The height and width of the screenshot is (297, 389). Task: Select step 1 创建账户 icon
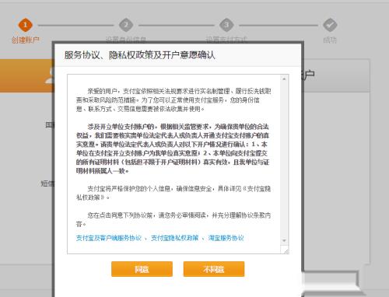coord(25,25)
